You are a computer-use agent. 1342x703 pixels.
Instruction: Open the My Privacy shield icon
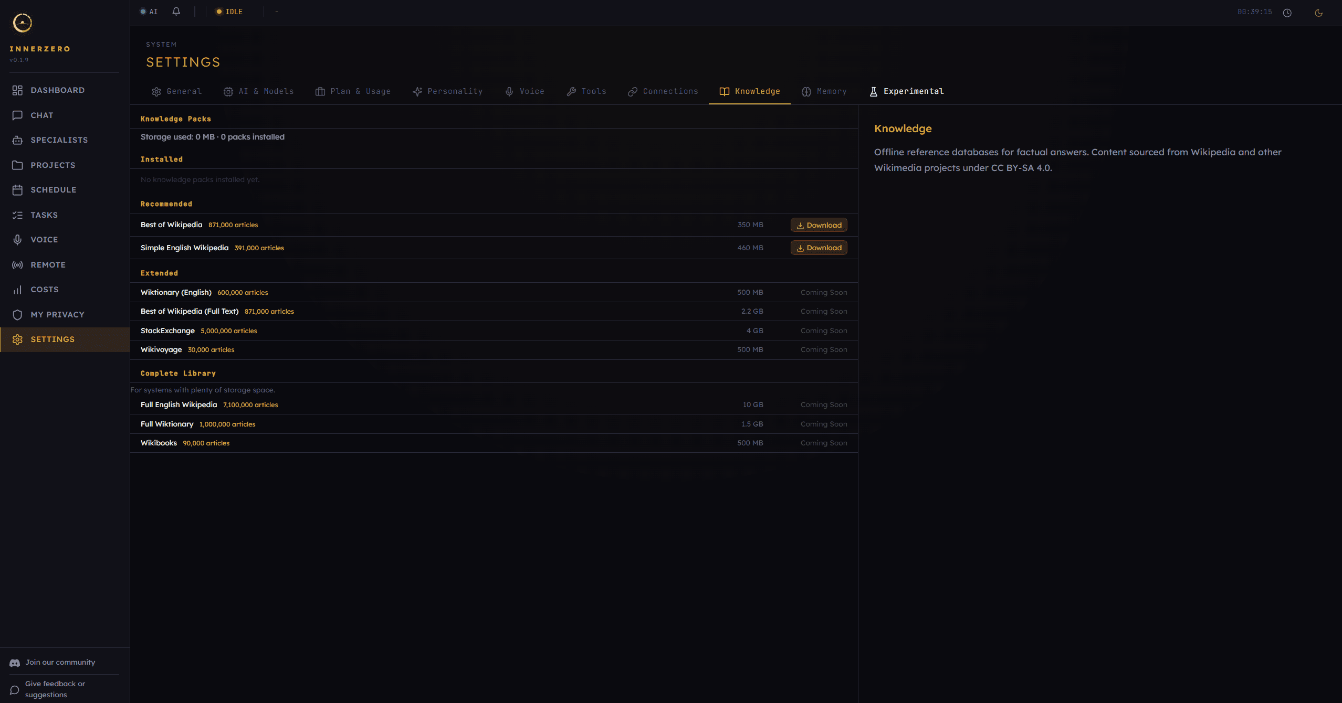(x=17, y=315)
